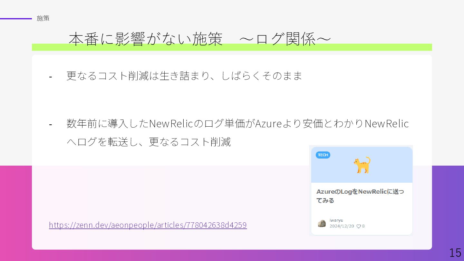This screenshot has height=261, width=464.
Task: Click the bullet text starting 数年前に導入したNewRelic
Action: [237, 123]
